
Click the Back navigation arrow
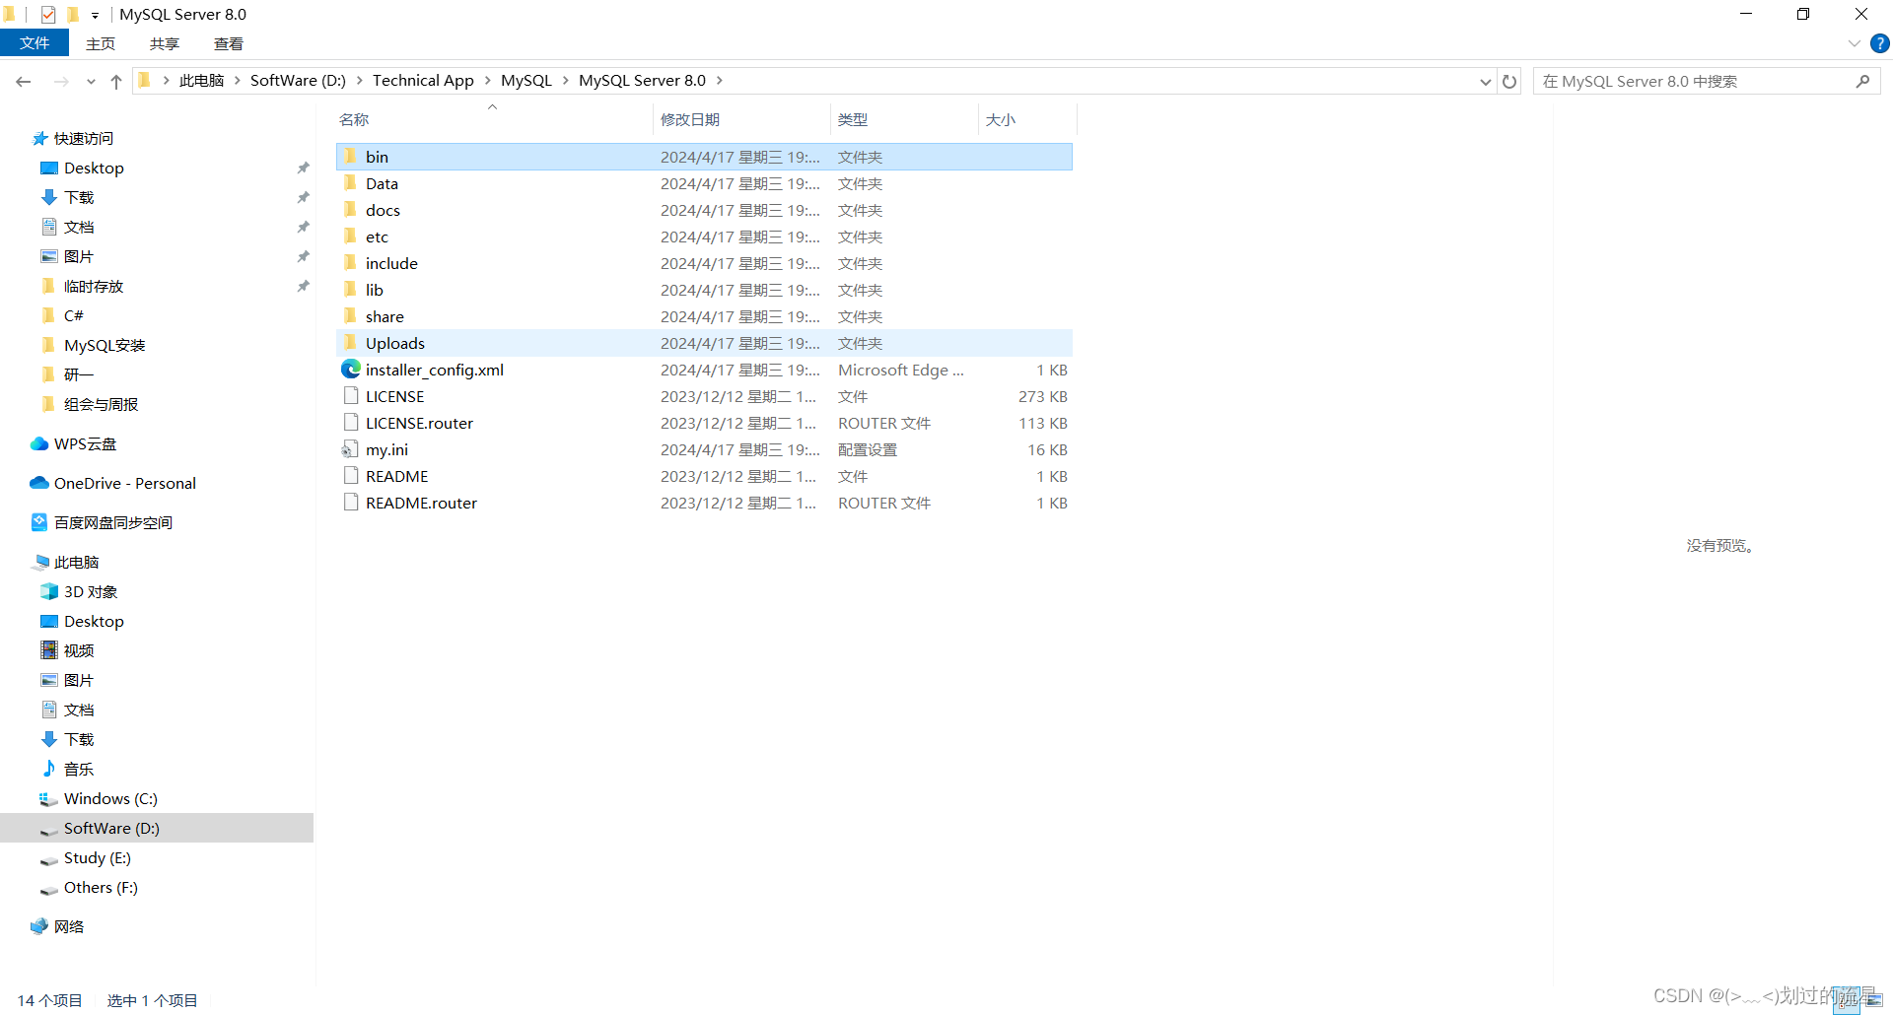coord(24,82)
